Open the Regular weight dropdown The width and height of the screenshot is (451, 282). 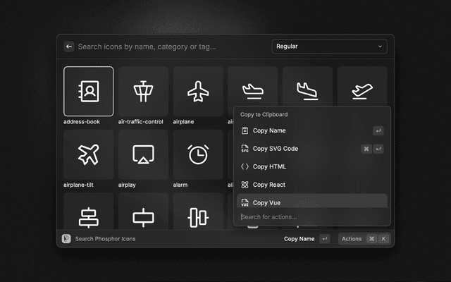(x=329, y=47)
